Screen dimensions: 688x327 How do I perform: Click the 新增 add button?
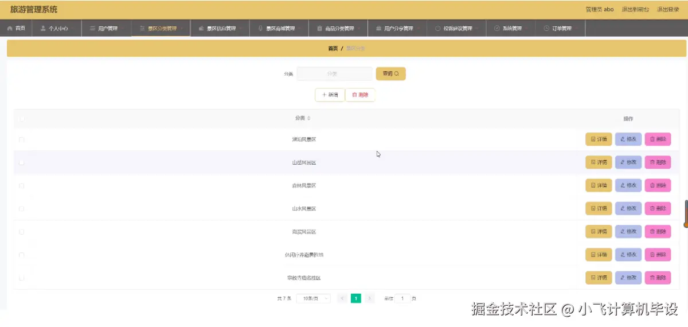(x=330, y=95)
